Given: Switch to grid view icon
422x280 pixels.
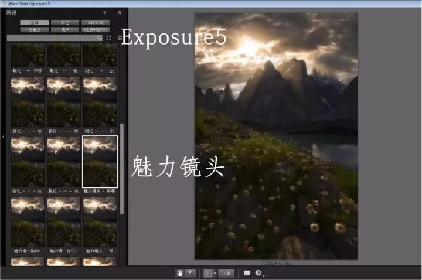Looking at the screenshot, I should (x=120, y=38).
